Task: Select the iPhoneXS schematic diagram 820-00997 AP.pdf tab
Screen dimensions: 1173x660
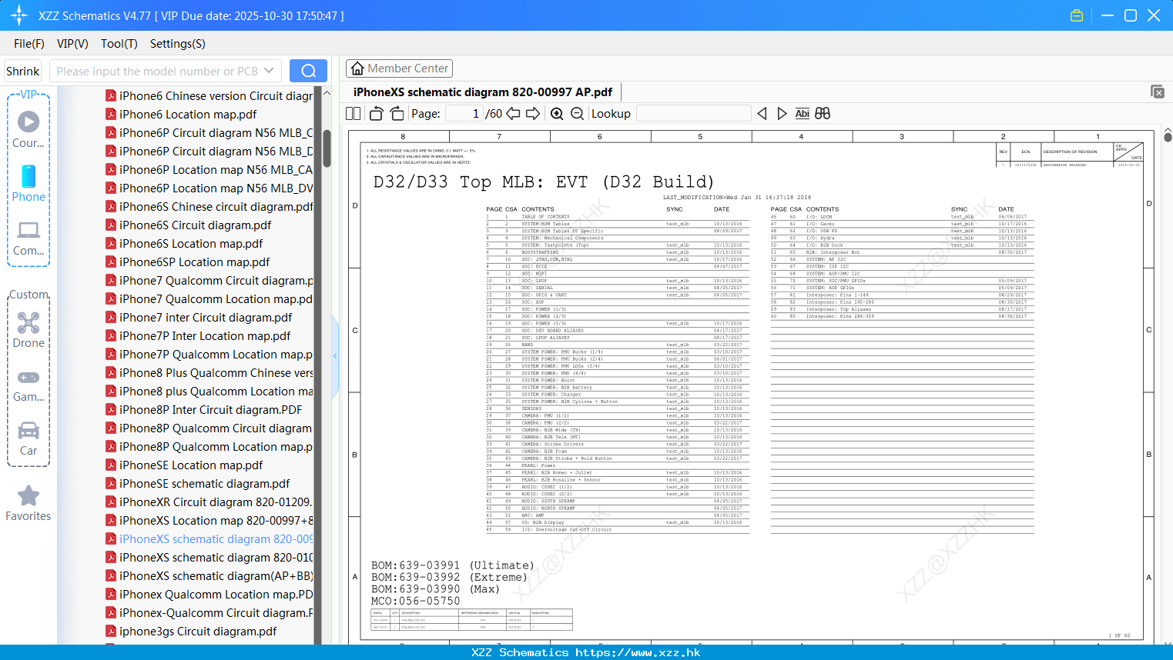Action: (483, 92)
